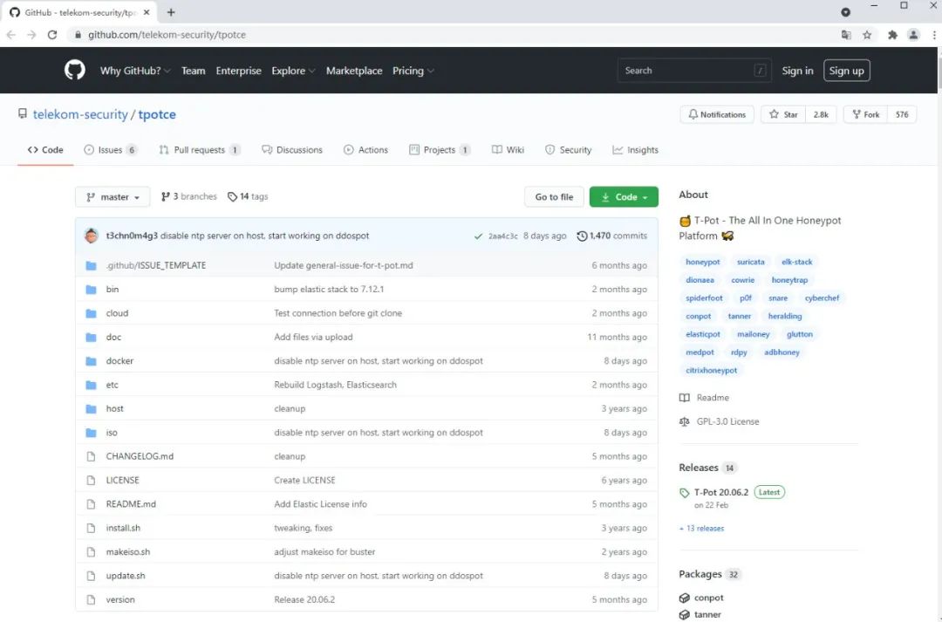Click the T-Pot 20.06.2 release link
Viewport: 942px width, 622px height.
[721, 492]
